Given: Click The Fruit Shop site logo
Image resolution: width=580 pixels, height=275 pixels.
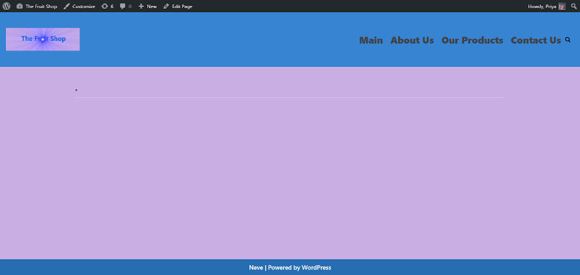Looking at the screenshot, I should [42, 39].
